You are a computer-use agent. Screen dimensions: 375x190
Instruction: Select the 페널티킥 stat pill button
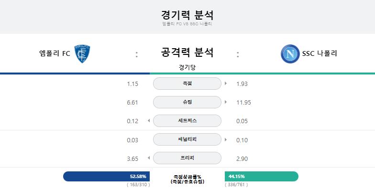187,139
